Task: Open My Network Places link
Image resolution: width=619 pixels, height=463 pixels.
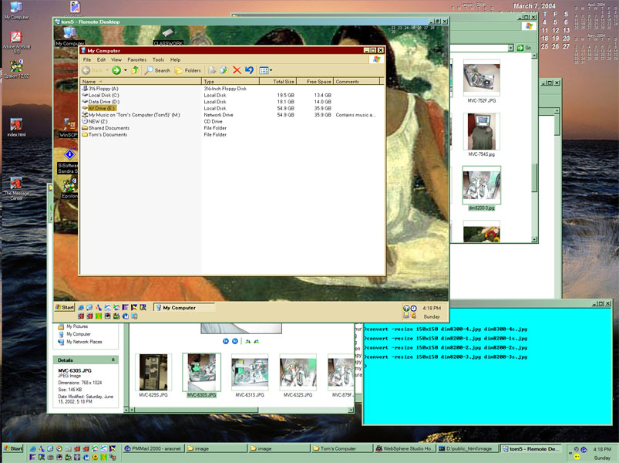Action: pyautogui.click(x=84, y=342)
